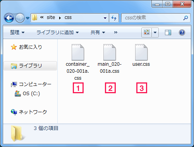
Task: Select ライブラリ in navigation pane
Action: pyautogui.click(x=30, y=66)
